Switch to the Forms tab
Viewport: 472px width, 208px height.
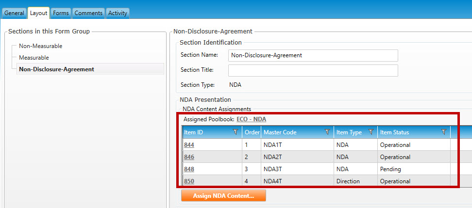pos(61,13)
